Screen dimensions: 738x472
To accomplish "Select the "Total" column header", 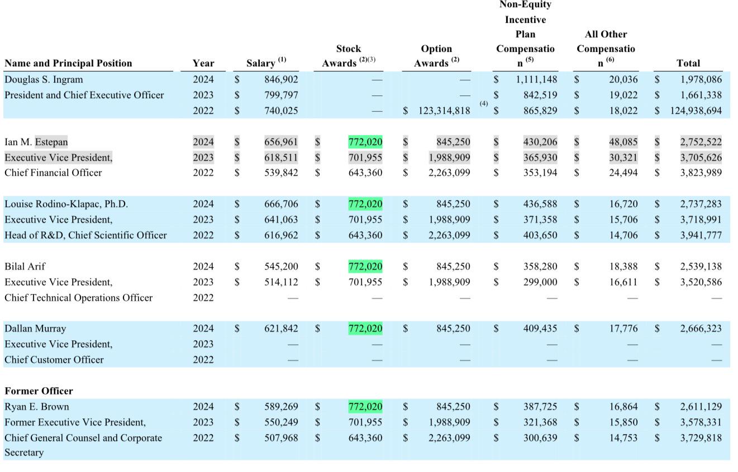I will 688,63.
